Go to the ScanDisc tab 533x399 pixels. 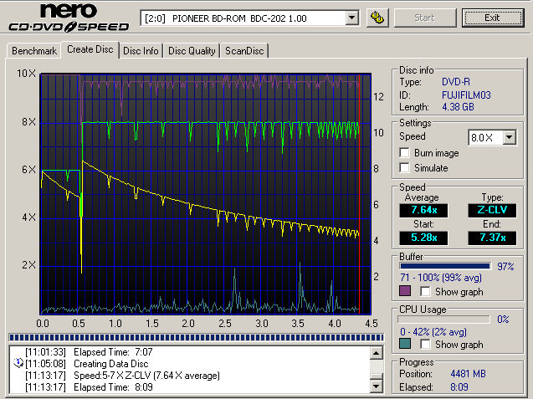[x=244, y=51]
